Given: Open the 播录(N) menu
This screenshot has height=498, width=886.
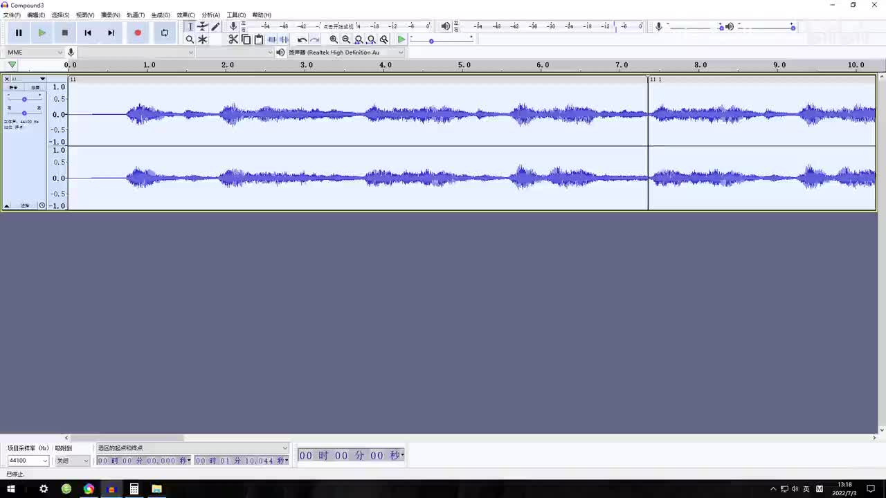Looking at the screenshot, I should pyautogui.click(x=110, y=15).
